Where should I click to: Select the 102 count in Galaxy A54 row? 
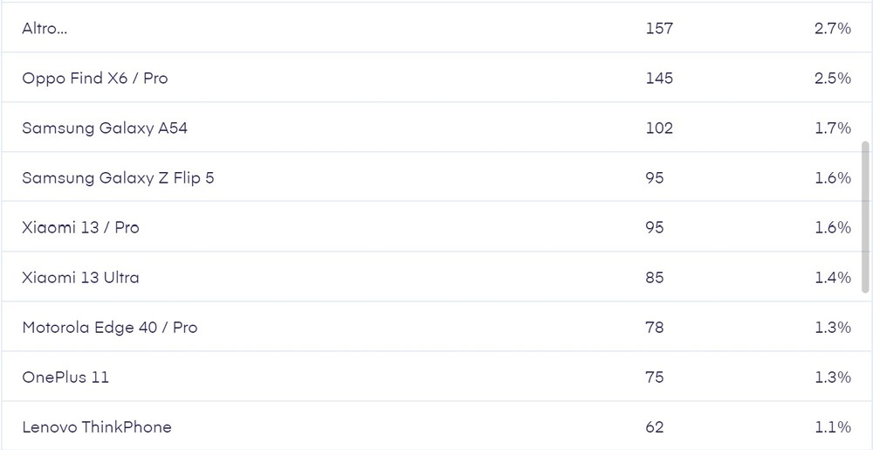tap(659, 128)
